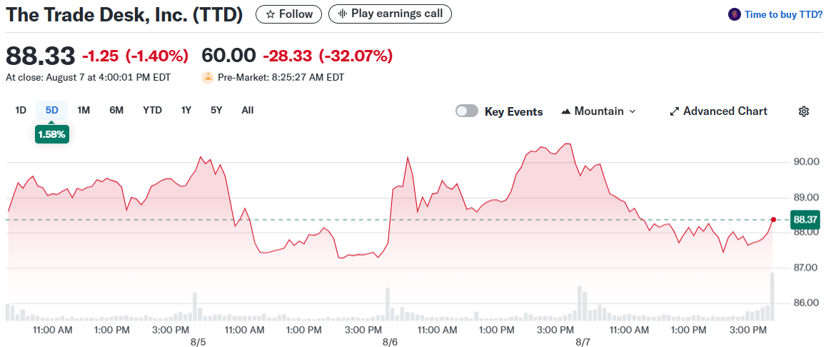Image resolution: width=826 pixels, height=347 pixels.
Task: Select the 1D range tab
Action: (21, 111)
